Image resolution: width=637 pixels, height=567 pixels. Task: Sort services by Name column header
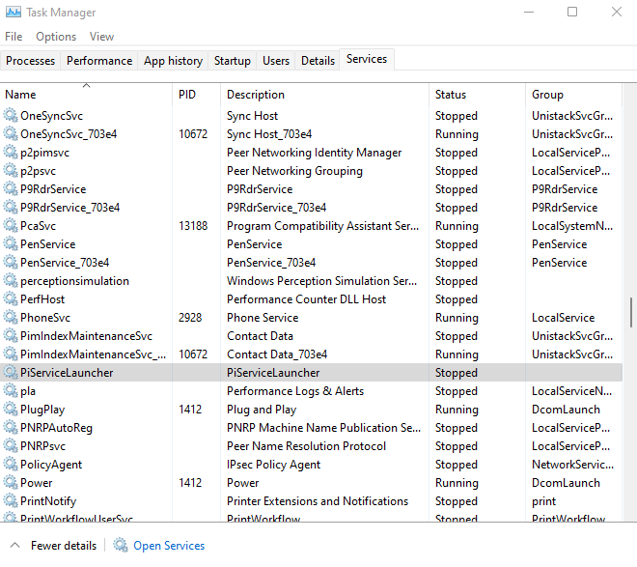(x=86, y=95)
